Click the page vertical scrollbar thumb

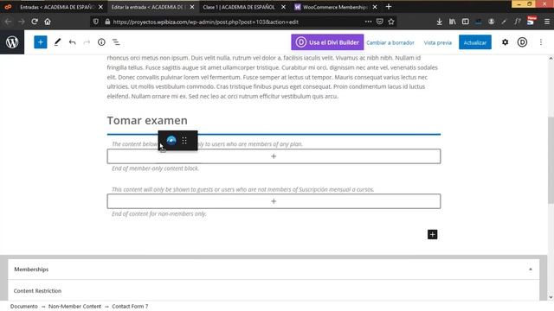coord(551,161)
